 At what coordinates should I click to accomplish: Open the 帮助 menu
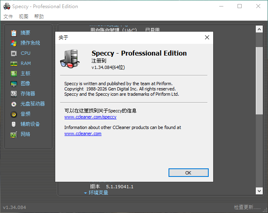point(39,16)
